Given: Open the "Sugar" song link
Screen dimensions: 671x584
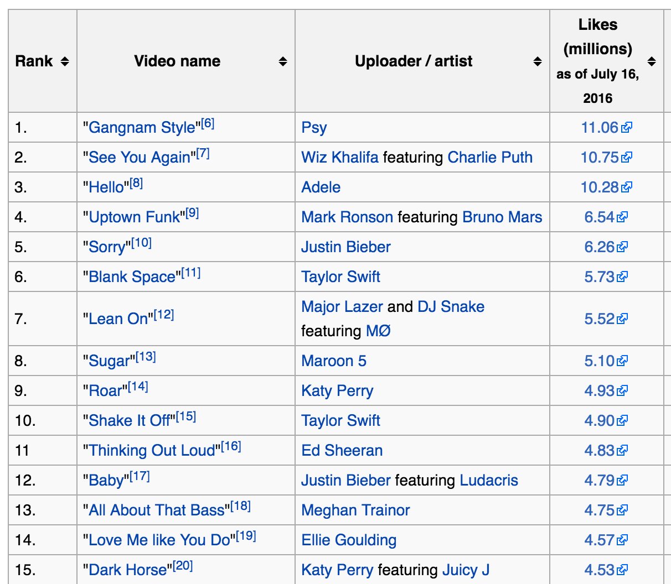Looking at the screenshot, I should (x=110, y=361).
